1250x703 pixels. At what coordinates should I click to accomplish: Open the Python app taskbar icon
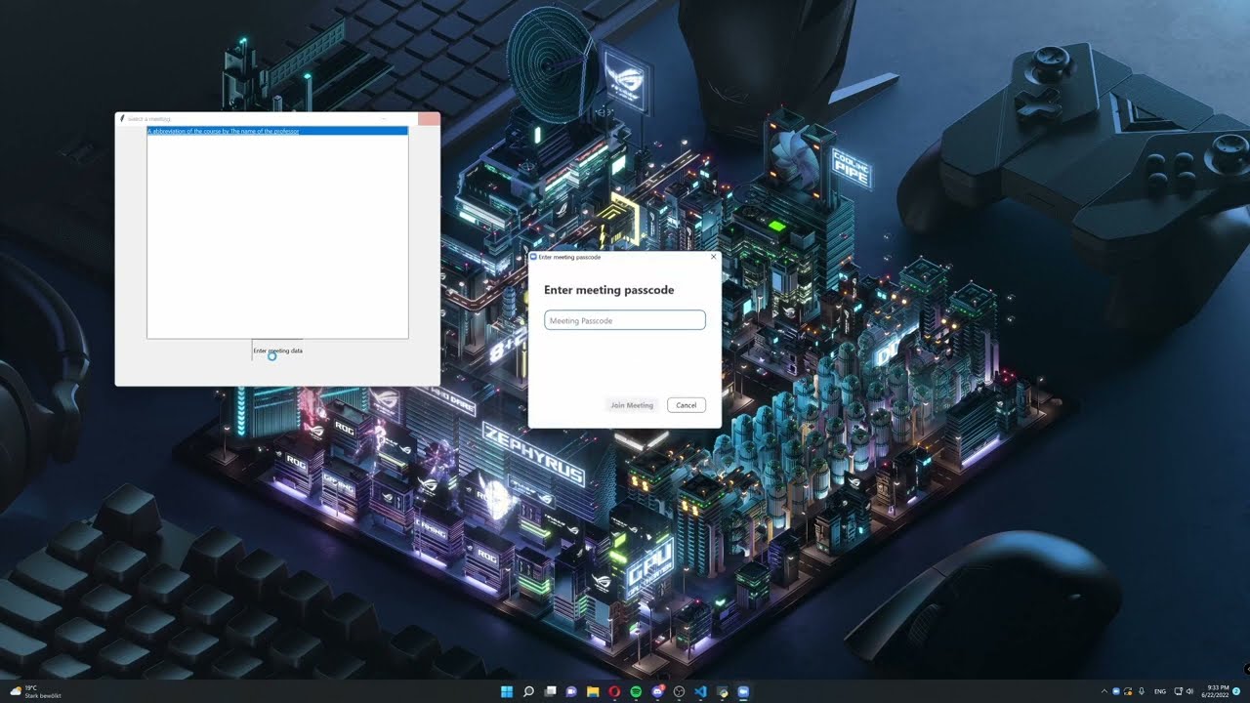(x=722, y=691)
